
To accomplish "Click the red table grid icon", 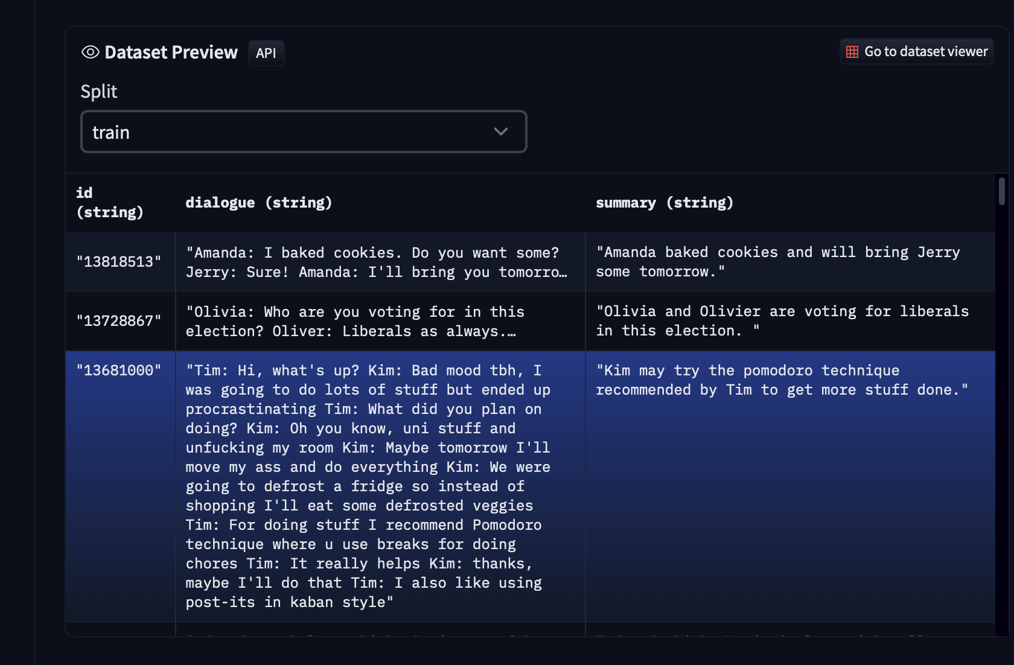I will pos(852,52).
